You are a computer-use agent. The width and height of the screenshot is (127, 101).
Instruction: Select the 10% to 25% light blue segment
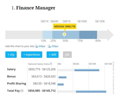(x=48, y=35)
